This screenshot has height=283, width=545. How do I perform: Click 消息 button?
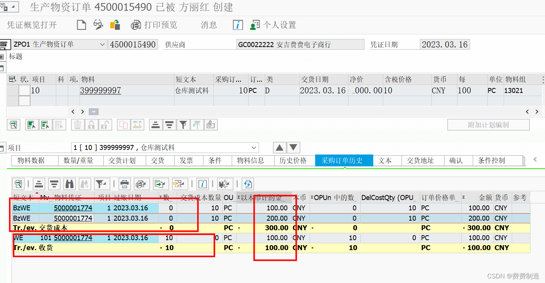point(209,25)
